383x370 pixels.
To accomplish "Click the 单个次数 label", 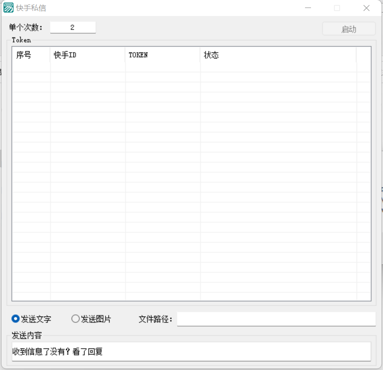I will [26, 28].
